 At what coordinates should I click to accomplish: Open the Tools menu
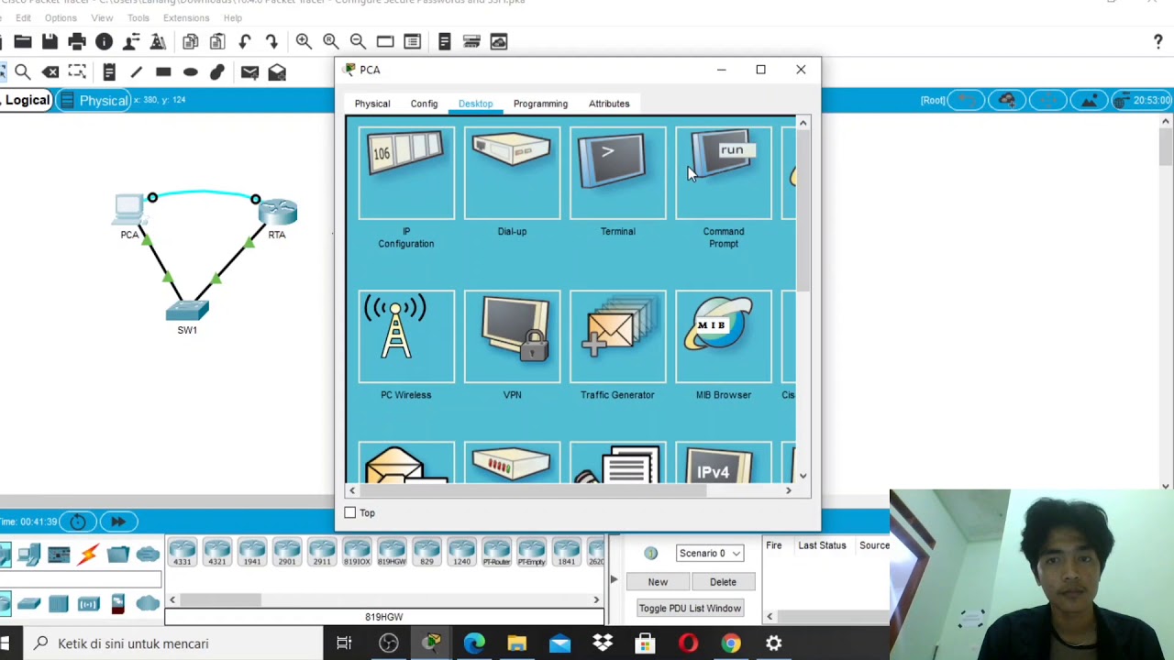[138, 17]
